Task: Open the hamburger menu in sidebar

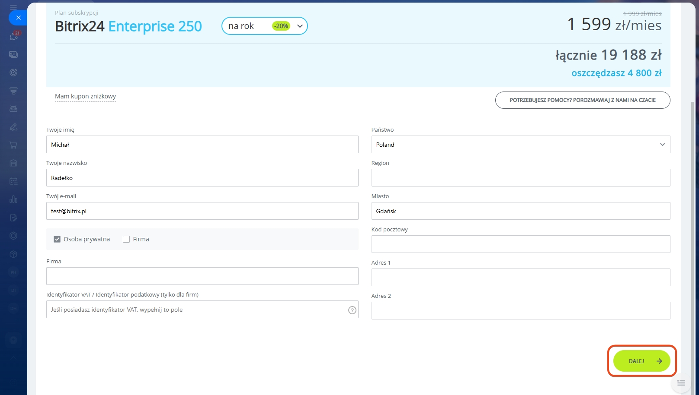Action: [13, 7]
